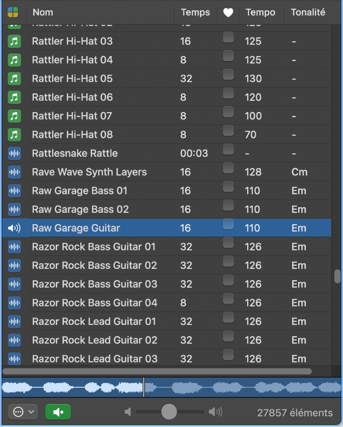Click waveform icon beside Rave Wave Synth Layers

(x=15, y=172)
